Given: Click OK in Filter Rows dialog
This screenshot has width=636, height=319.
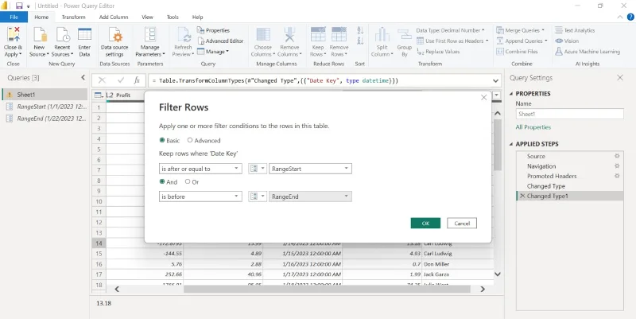Looking at the screenshot, I should [x=425, y=224].
